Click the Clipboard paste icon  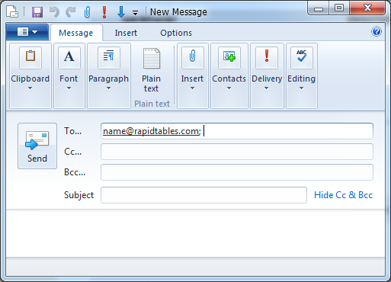(x=30, y=58)
